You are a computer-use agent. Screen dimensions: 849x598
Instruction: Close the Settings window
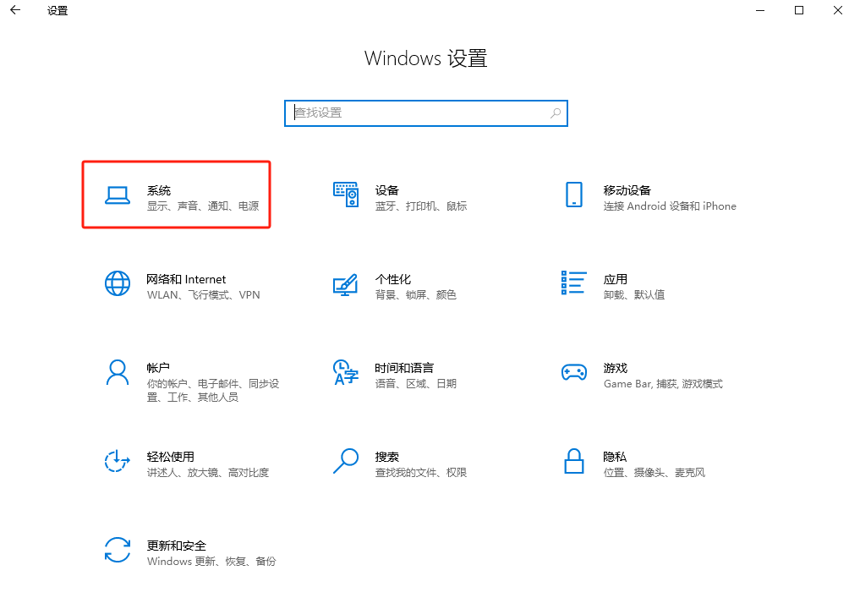(x=838, y=10)
